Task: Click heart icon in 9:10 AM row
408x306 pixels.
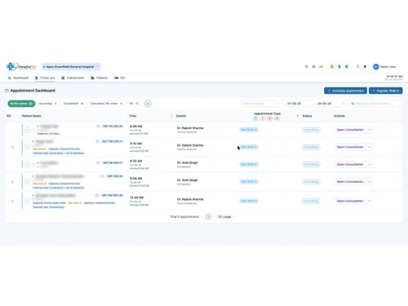Action: point(97,141)
